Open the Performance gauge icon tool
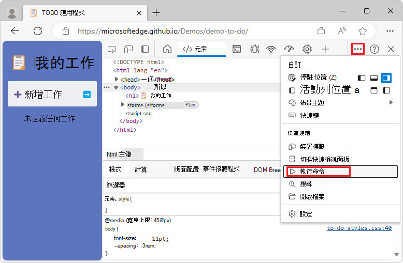403x263 pixels. [289, 49]
